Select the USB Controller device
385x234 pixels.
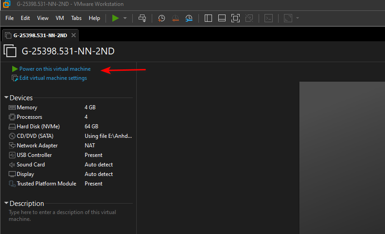click(70, 155)
